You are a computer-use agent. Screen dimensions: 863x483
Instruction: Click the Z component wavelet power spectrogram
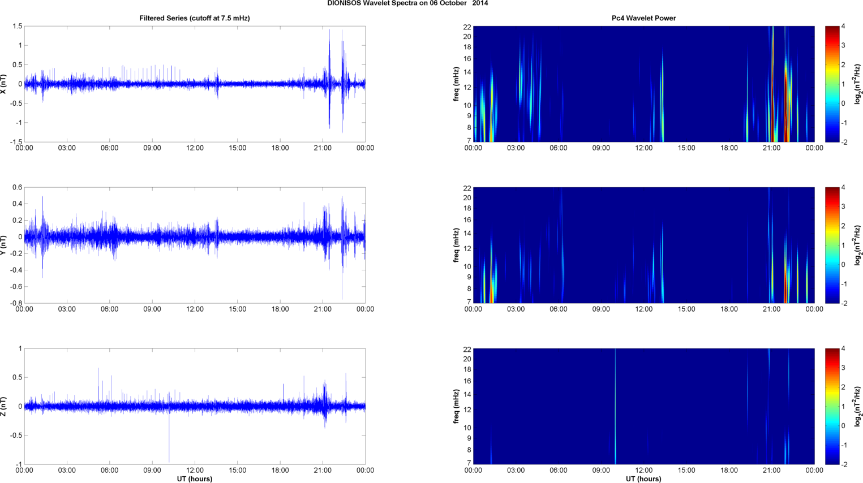coord(643,406)
